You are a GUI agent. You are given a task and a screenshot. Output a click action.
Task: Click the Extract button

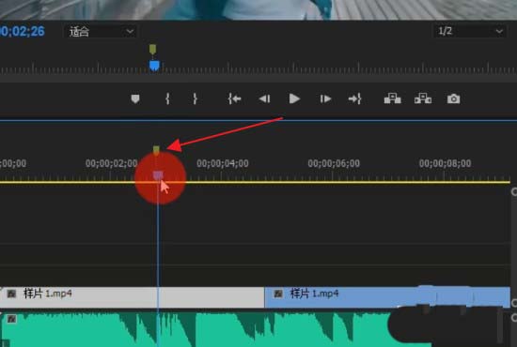click(x=423, y=98)
